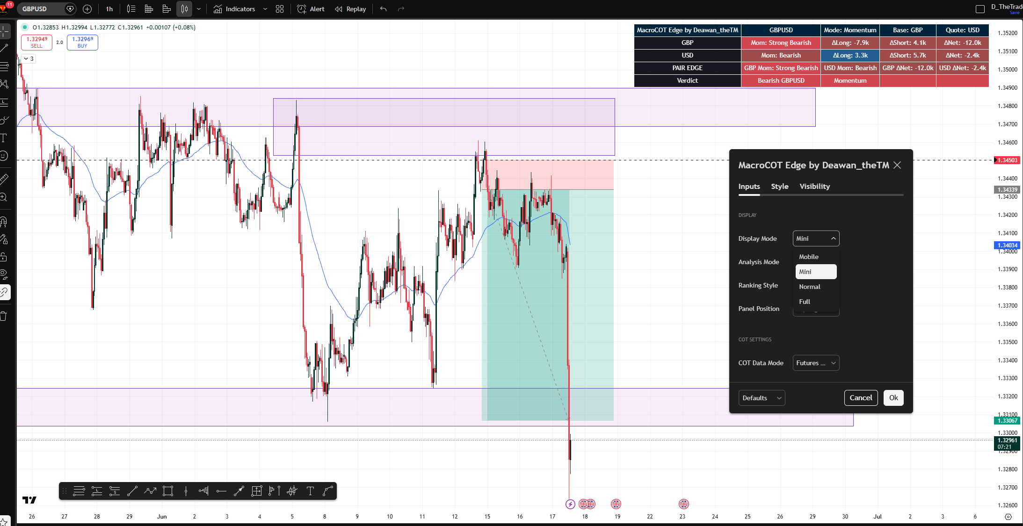
Task: Select the price range measure tool
Action: point(256,491)
